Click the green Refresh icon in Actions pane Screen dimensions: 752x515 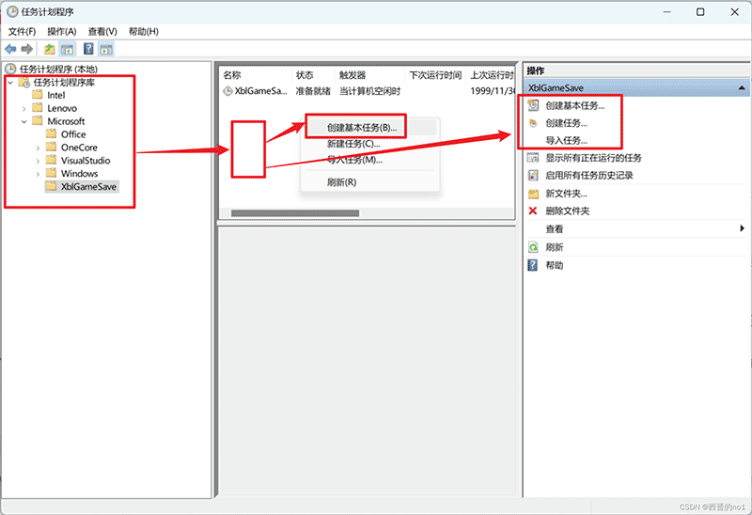[x=533, y=247]
